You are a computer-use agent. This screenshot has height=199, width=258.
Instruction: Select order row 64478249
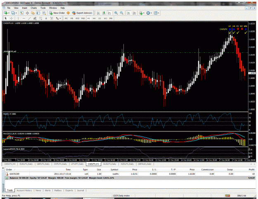pyautogui.click(x=130, y=174)
